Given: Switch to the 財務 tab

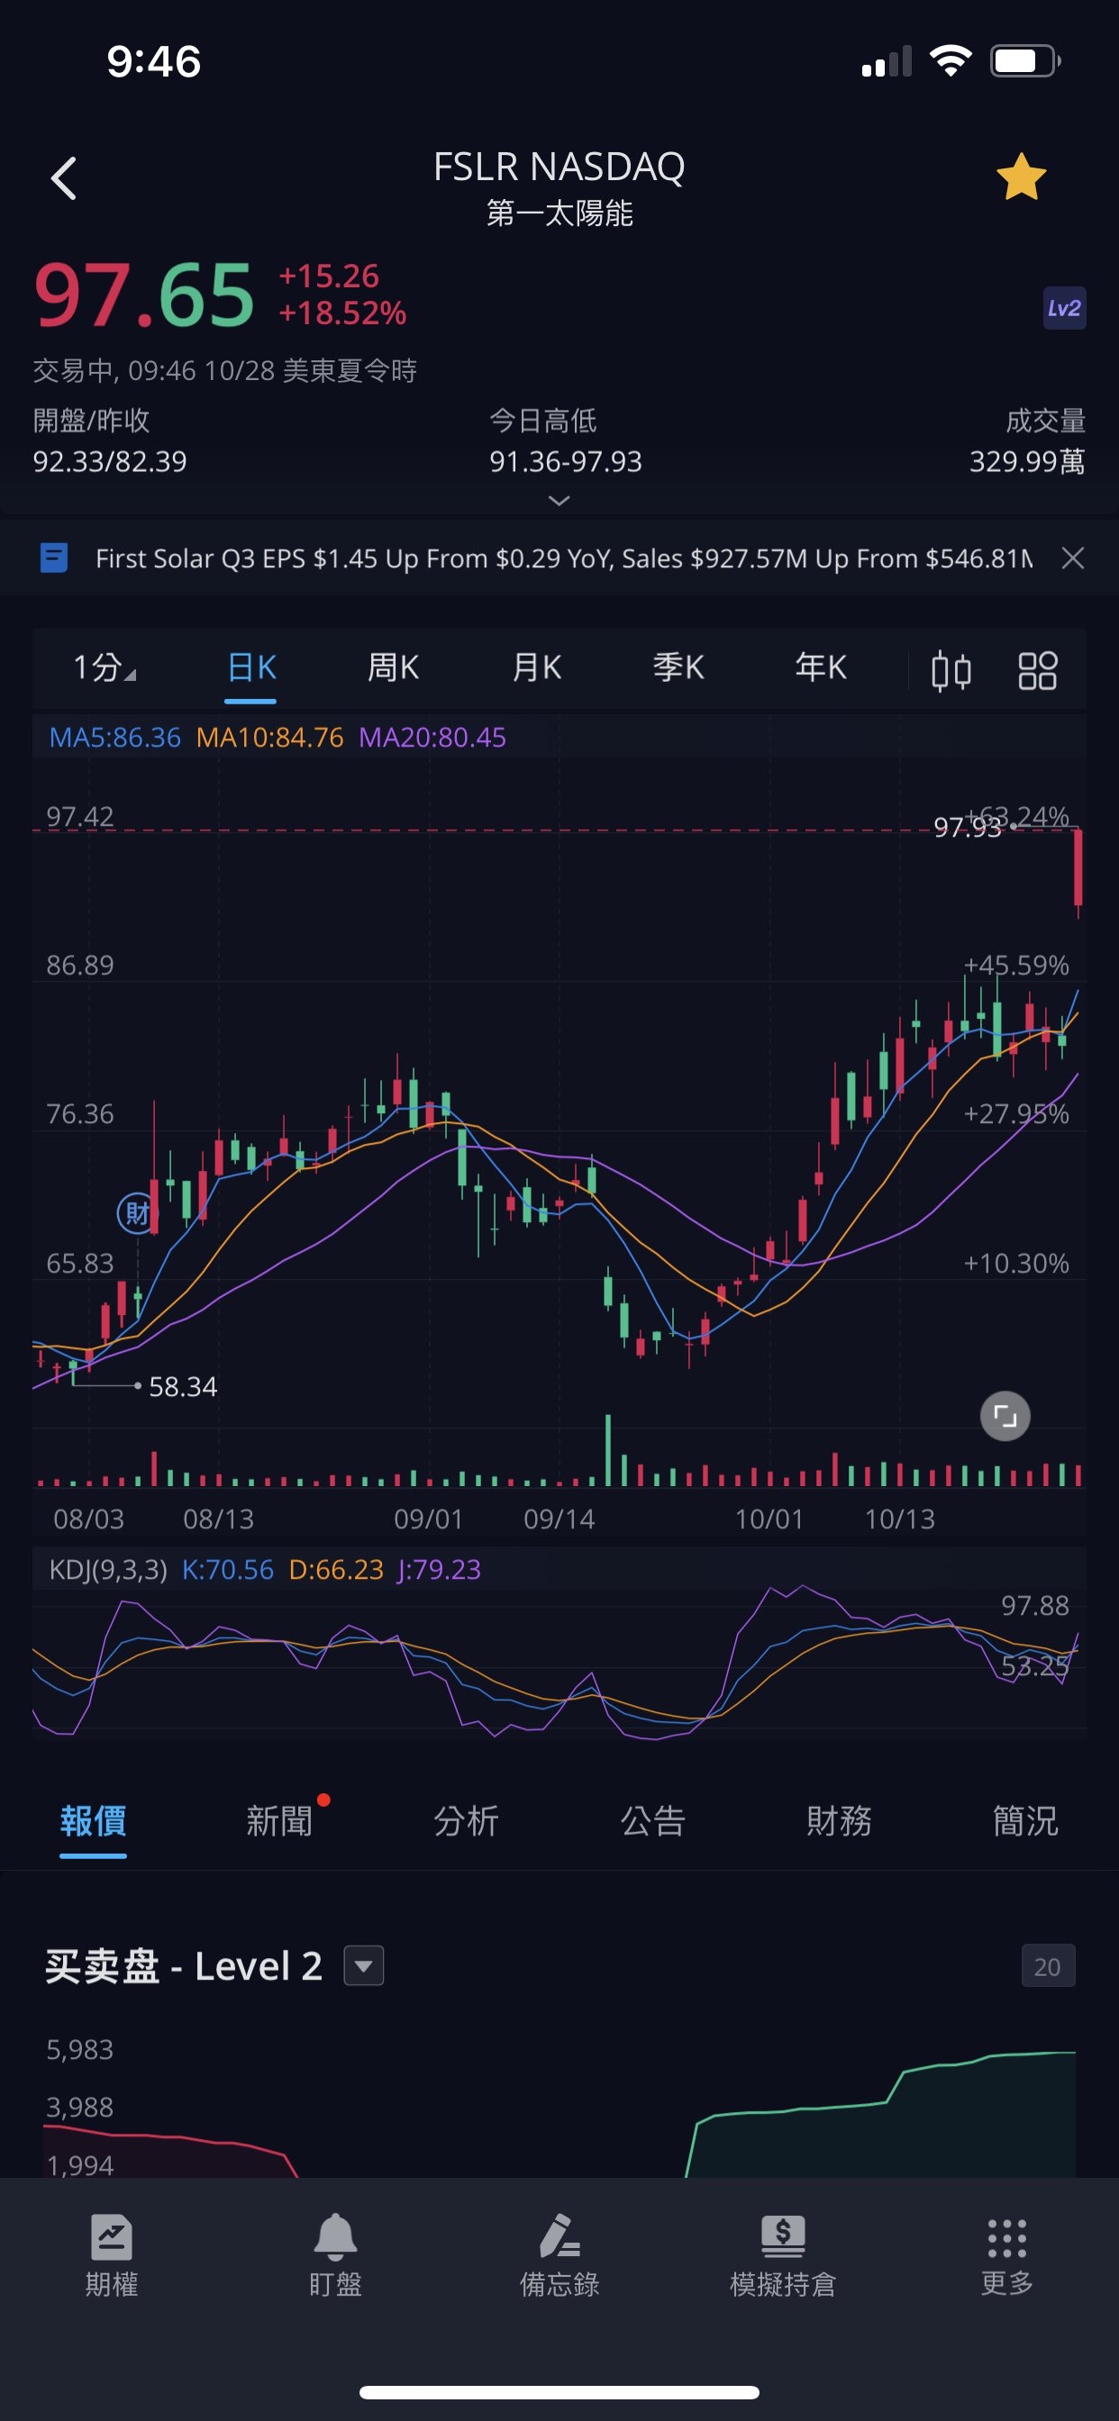Looking at the screenshot, I should (839, 1821).
